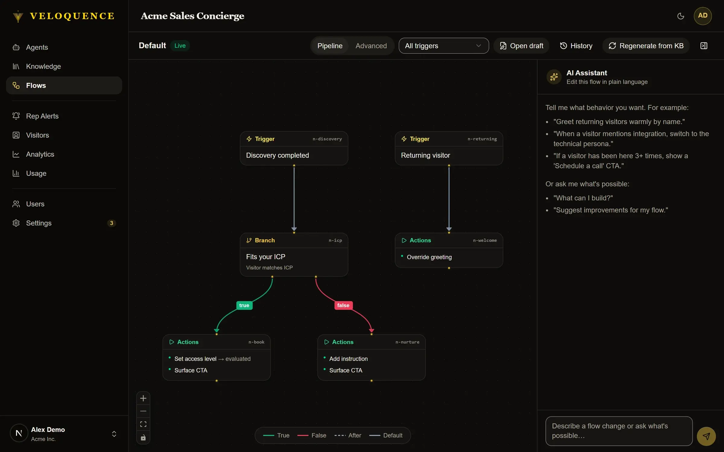Open the Agents section in the sidebar
The height and width of the screenshot is (452, 724).
[x=64, y=47]
